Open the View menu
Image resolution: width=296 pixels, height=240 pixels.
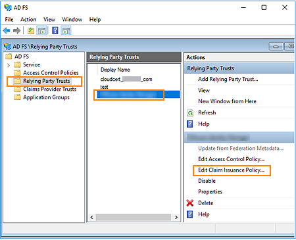coord(49,20)
